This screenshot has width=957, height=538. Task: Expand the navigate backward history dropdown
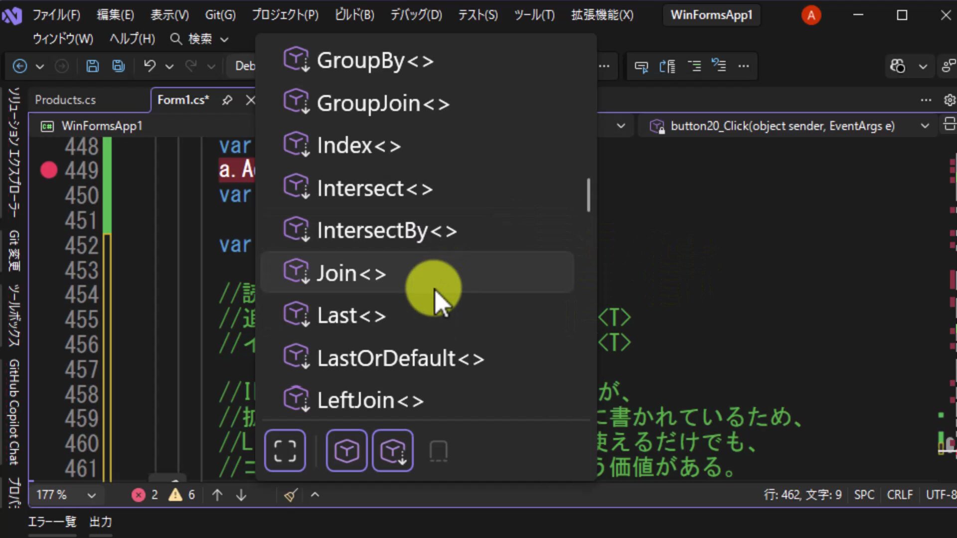[40, 66]
